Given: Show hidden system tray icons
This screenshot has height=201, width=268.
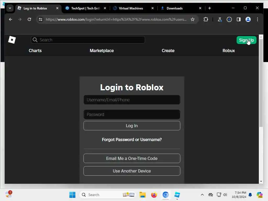Looking at the screenshot, I should coord(202,195).
